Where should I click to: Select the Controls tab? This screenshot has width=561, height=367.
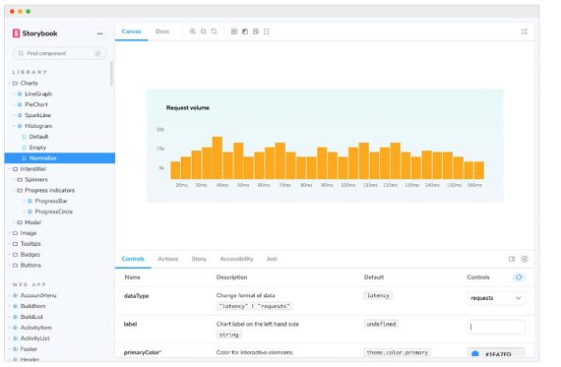133,259
